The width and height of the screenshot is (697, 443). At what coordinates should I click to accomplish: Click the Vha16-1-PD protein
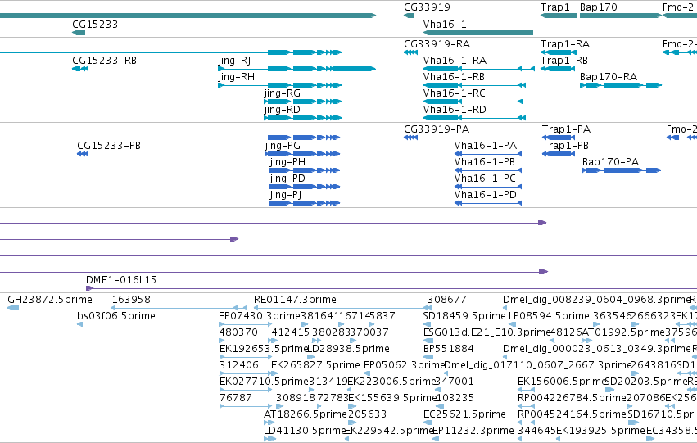pyautogui.click(x=487, y=204)
